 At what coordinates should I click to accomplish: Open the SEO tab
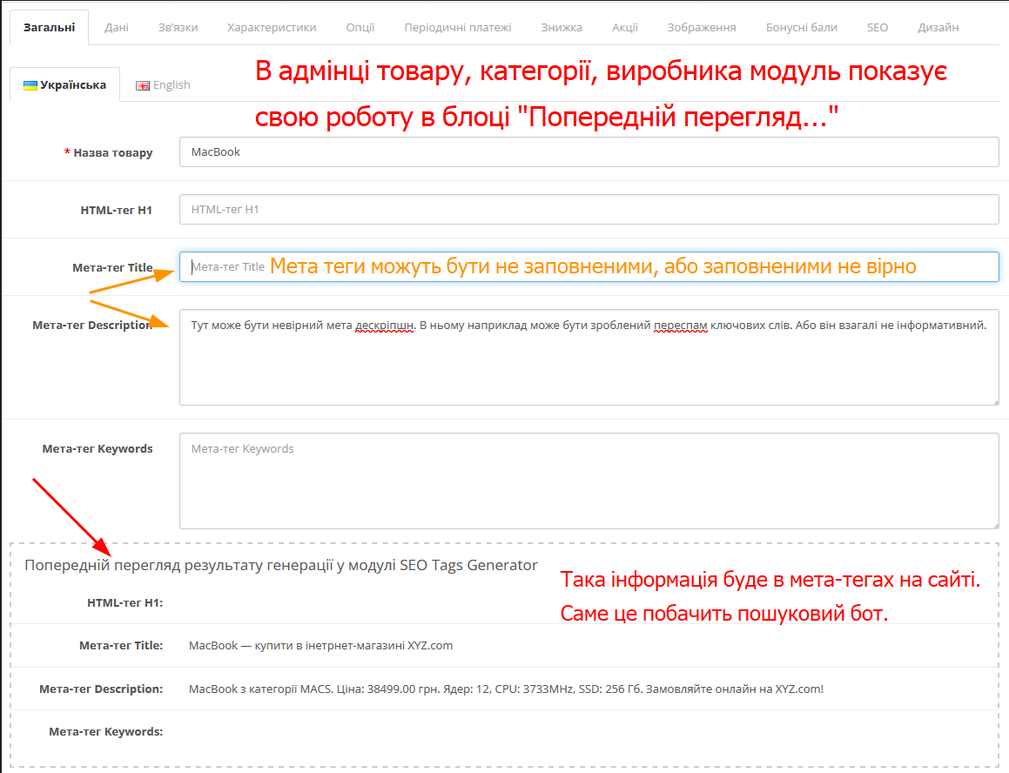(877, 28)
